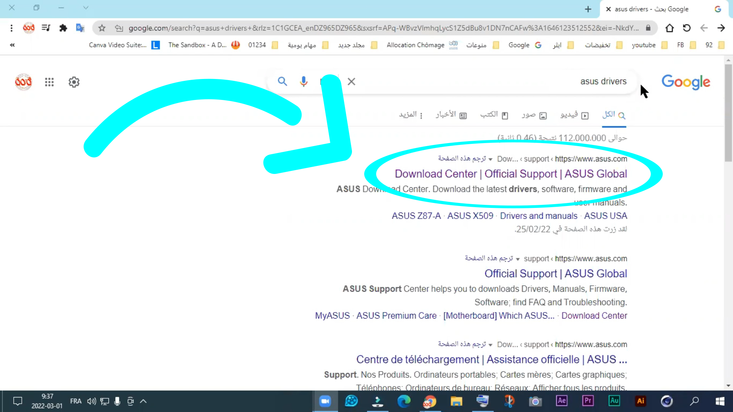This screenshot has width=733, height=412.
Task: Open the browser extensions puzzle icon
Action: [63, 28]
